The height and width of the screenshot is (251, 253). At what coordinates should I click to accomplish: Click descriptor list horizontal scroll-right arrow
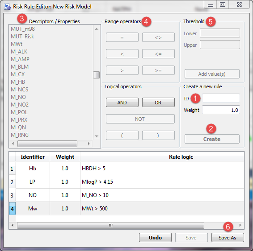point(89,144)
